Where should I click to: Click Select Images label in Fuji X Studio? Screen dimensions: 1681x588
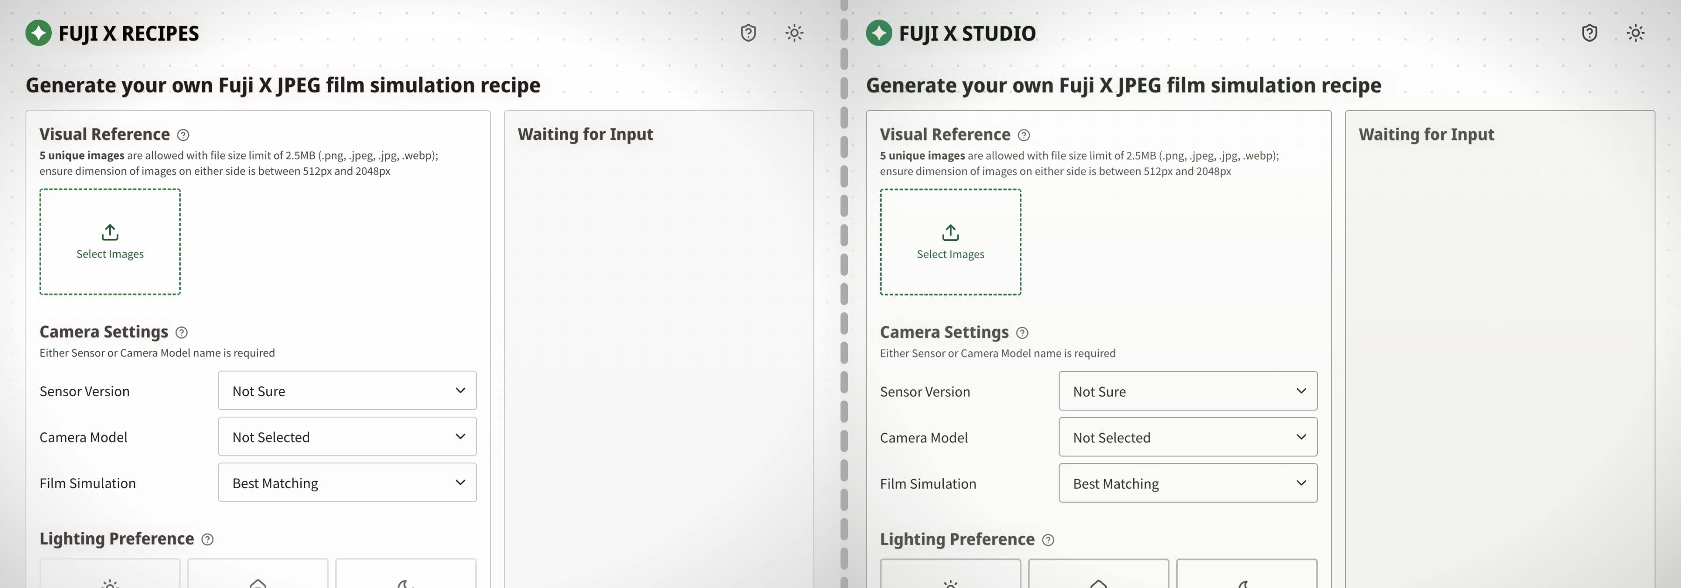click(x=950, y=254)
